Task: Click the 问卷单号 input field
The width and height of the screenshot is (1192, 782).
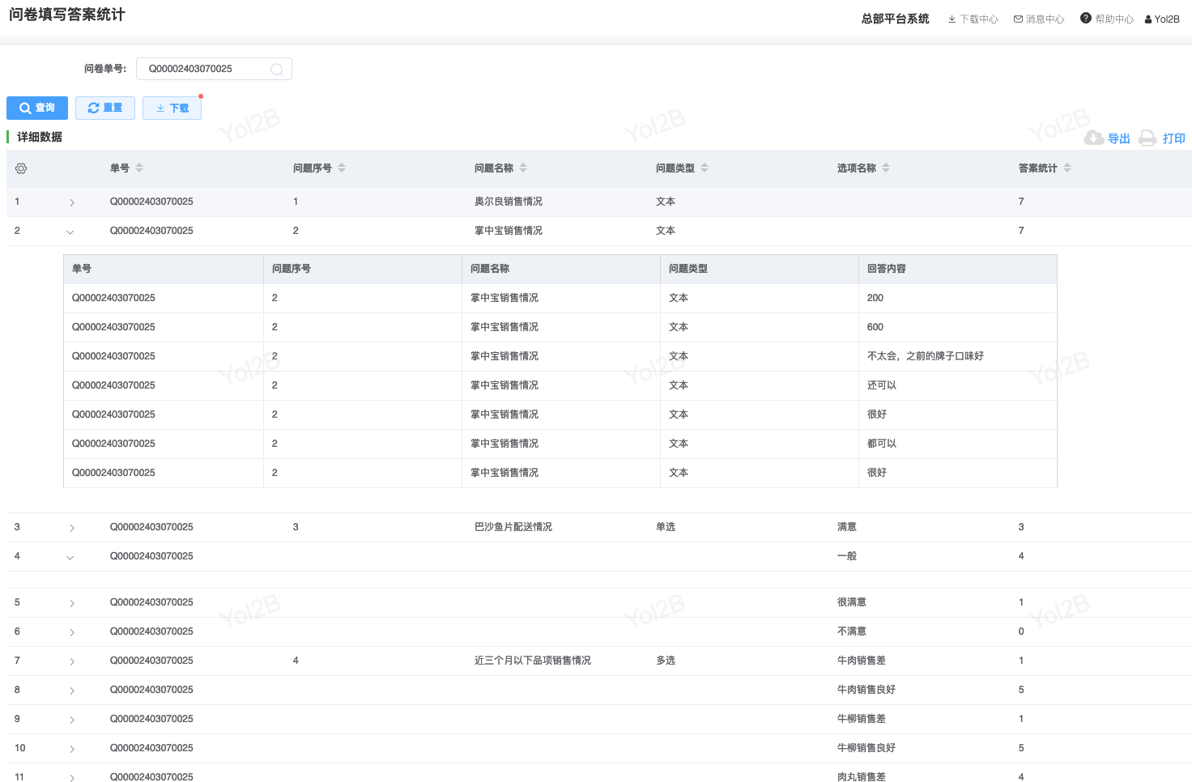Action: (206, 69)
